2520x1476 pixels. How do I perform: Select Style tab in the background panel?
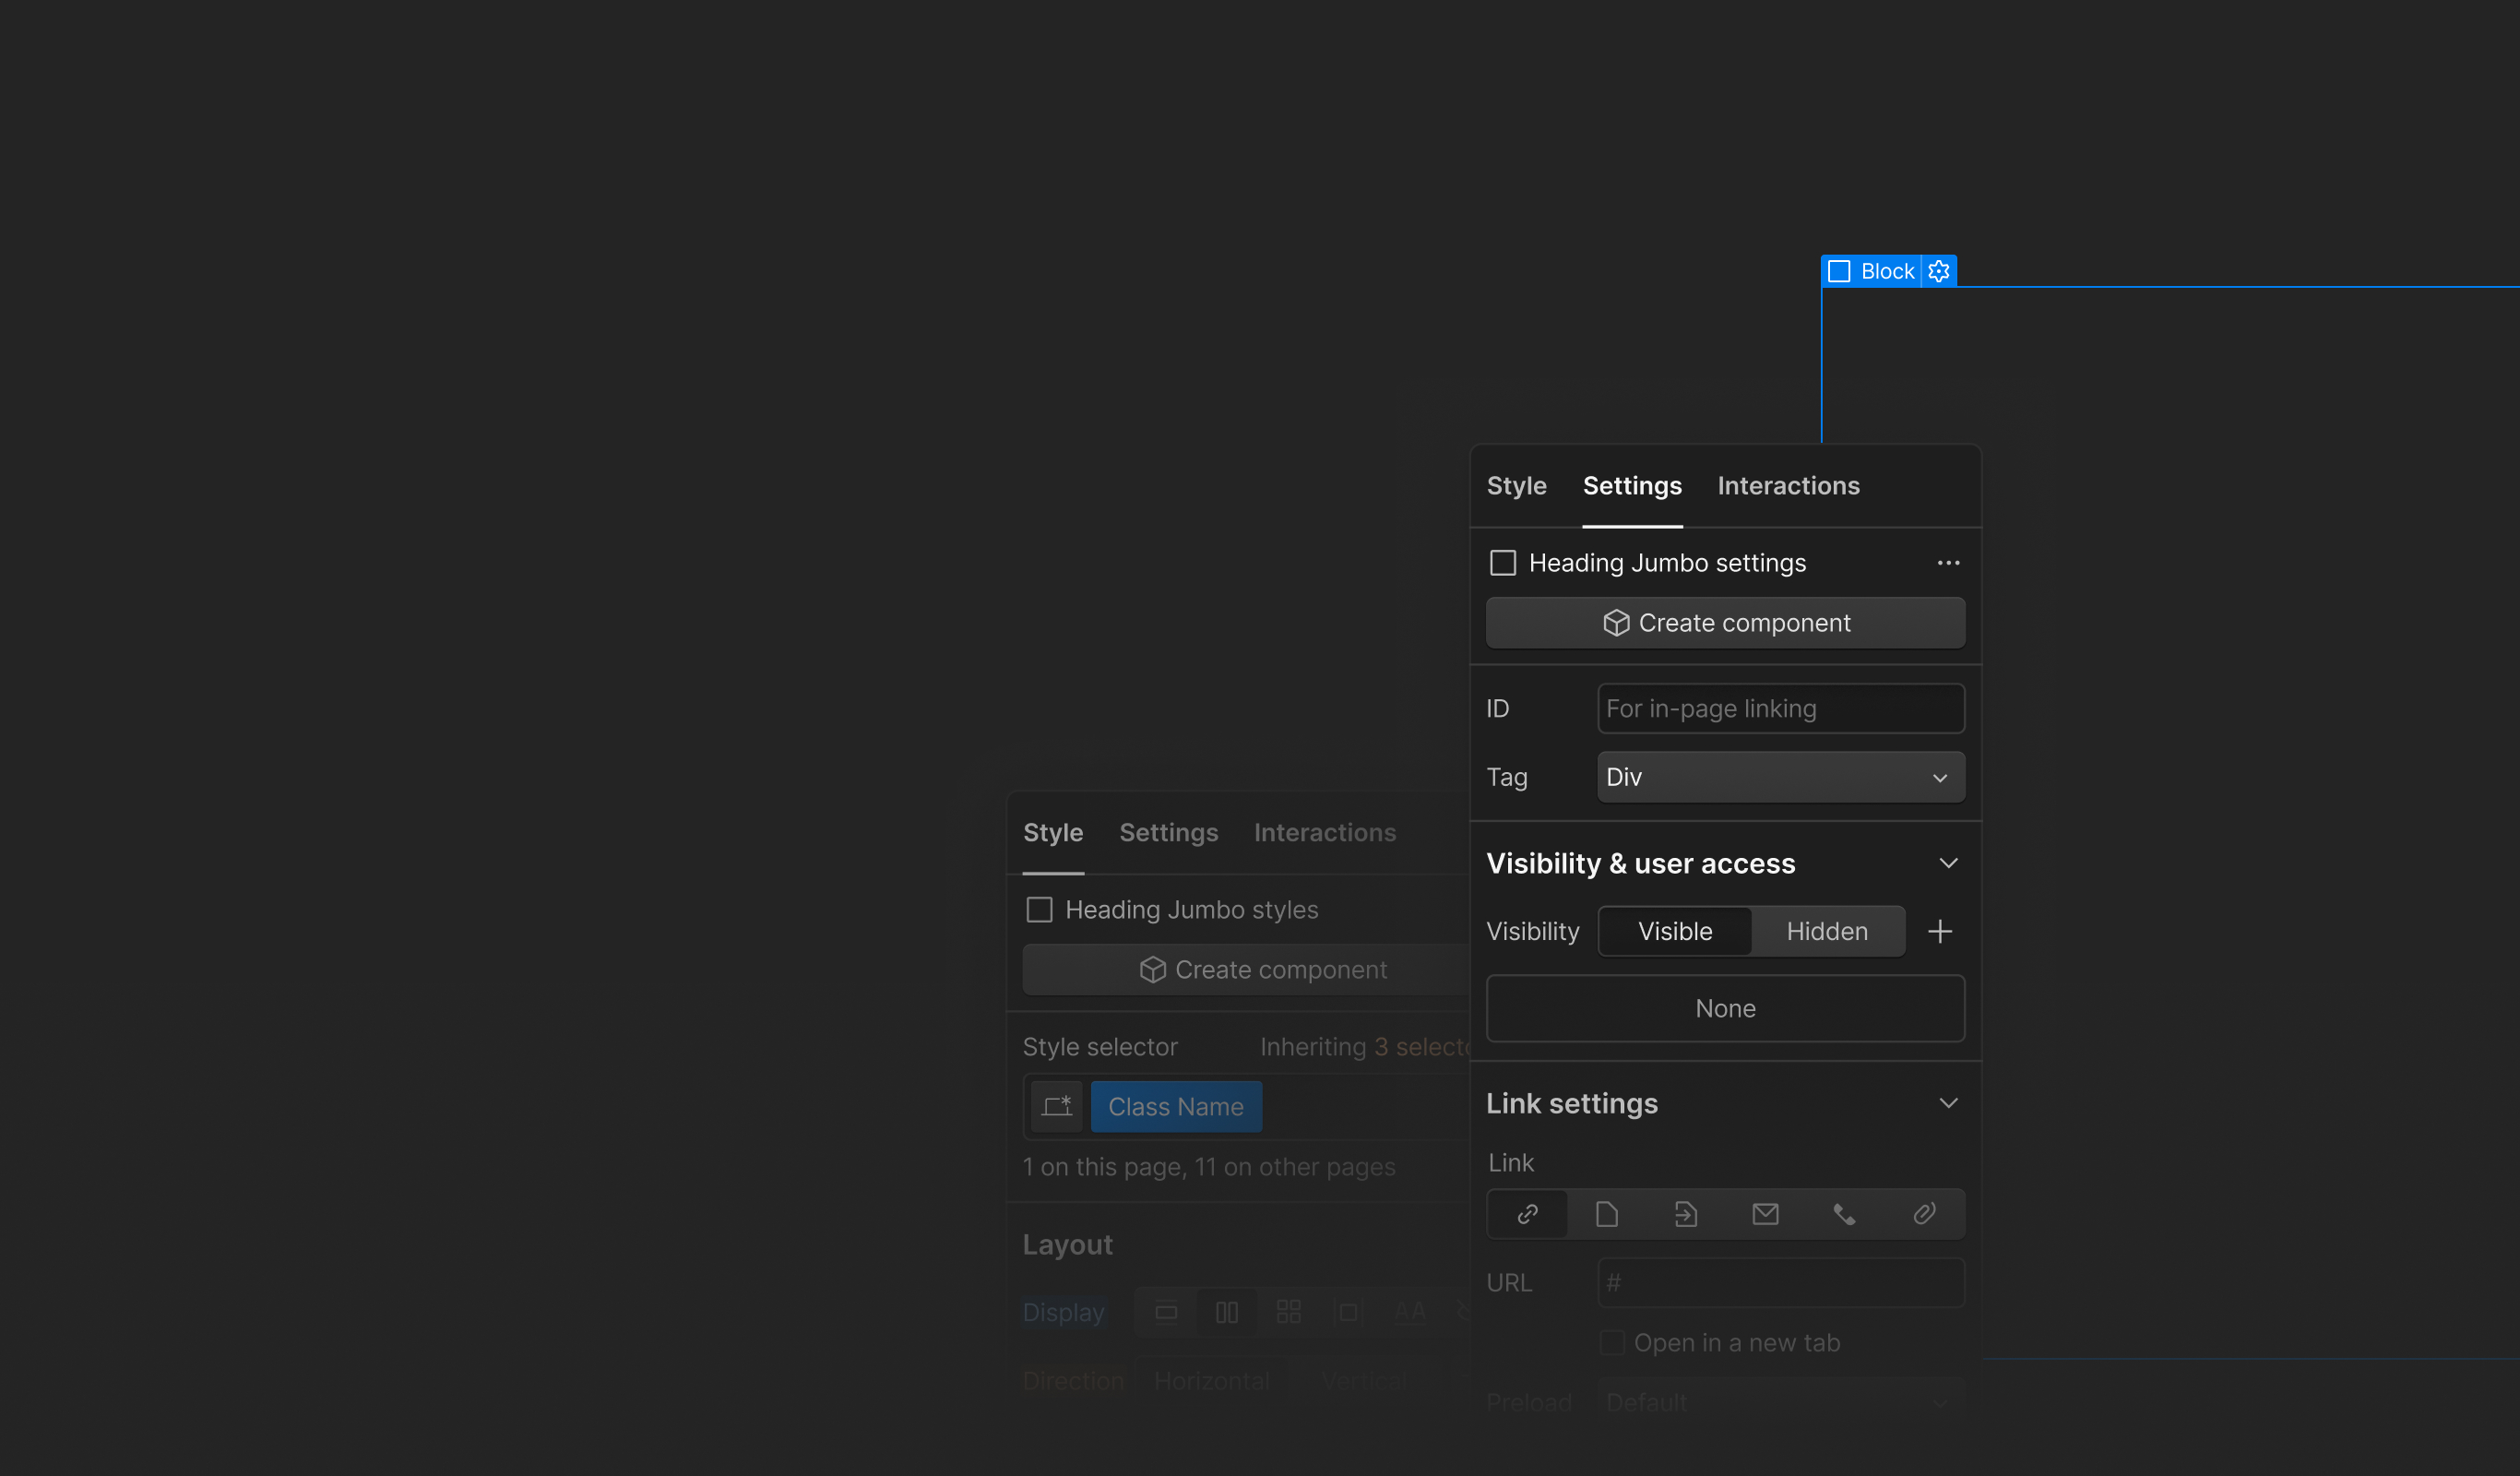(x=1053, y=833)
